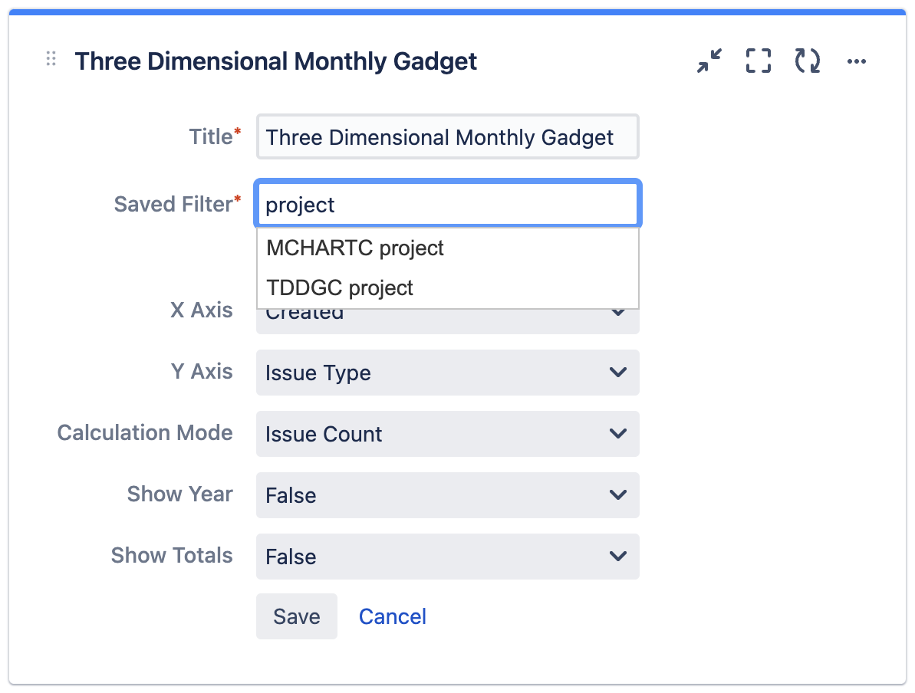The width and height of the screenshot is (915, 693).
Task: Open the gadget's more options menu
Action: point(857,61)
